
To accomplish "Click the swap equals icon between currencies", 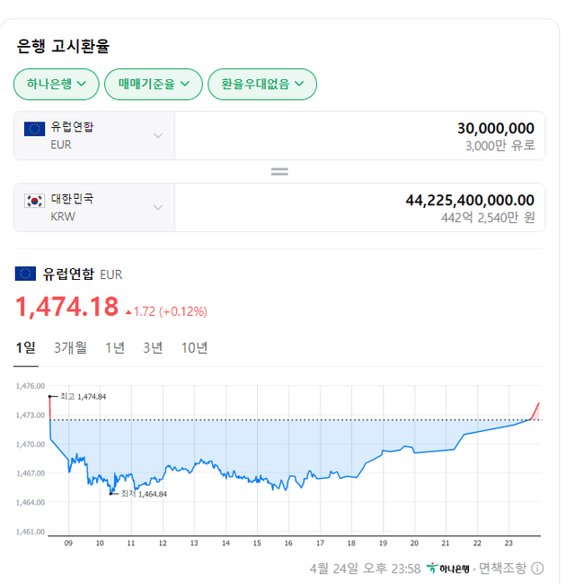I will [279, 171].
